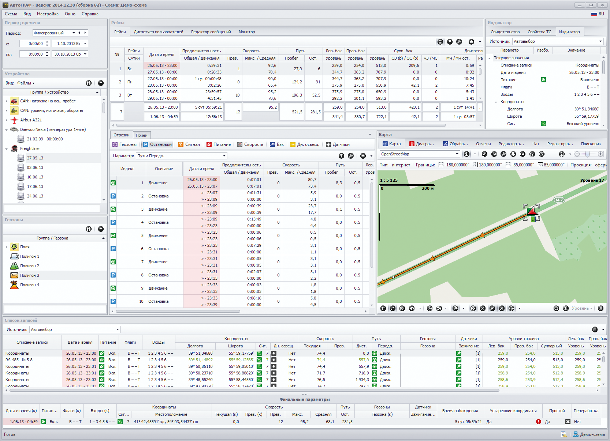This screenshot has height=441, width=610.
Task: Click the minus button of map zoom slider
Action: (x=577, y=154)
